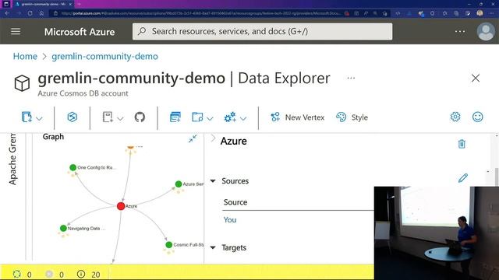The image size is (499, 280).
Task: Click the in-progress status icon showing 0
Action: click(x=17, y=274)
